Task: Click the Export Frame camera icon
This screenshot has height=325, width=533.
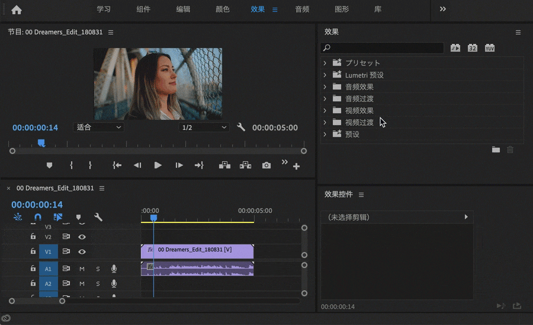Action: [x=266, y=165]
